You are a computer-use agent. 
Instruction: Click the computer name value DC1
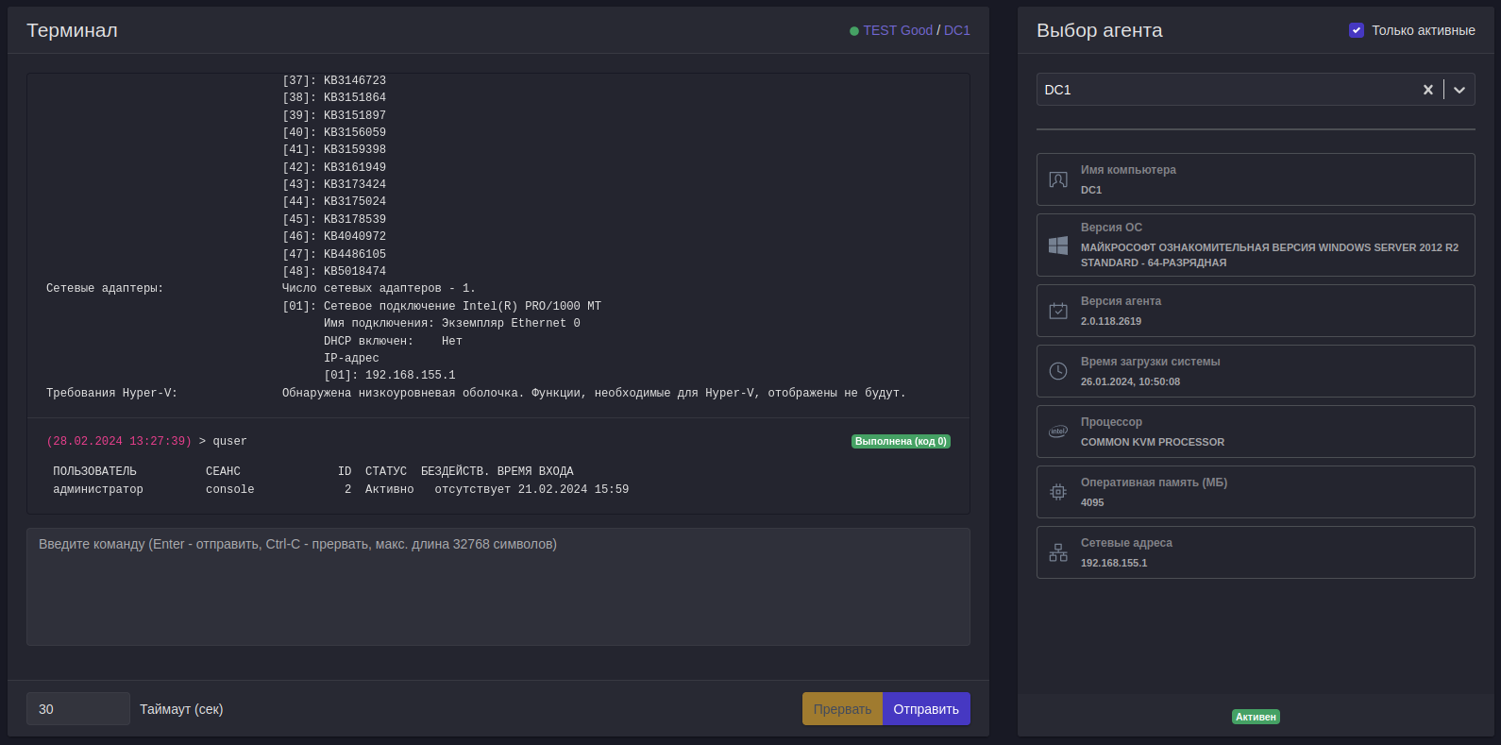click(1091, 190)
